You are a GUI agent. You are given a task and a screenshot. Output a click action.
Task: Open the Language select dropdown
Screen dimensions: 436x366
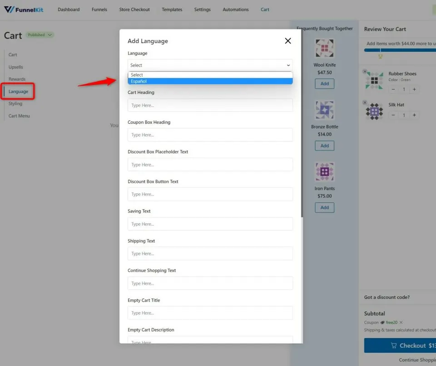[210, 65]
